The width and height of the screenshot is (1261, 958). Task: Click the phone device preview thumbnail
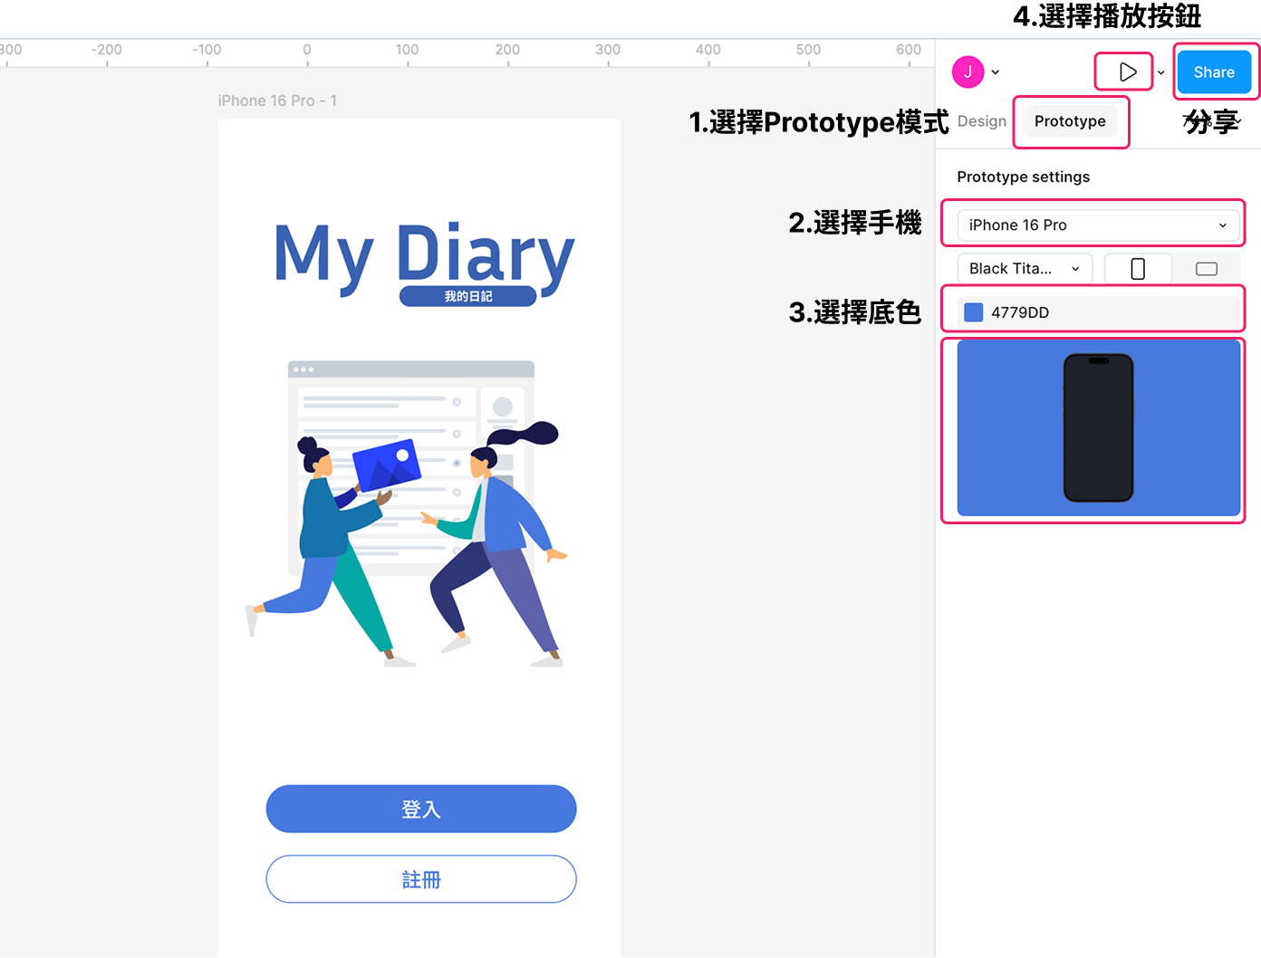(1098, 427)
